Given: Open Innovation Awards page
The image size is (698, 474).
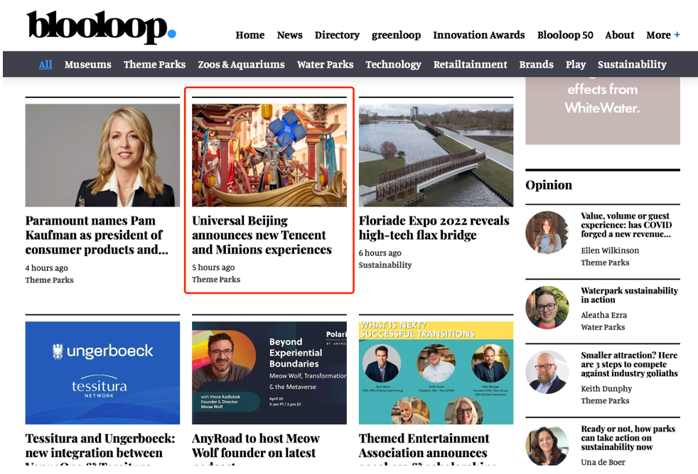Looking at the screenshot, I should point(479,35).
